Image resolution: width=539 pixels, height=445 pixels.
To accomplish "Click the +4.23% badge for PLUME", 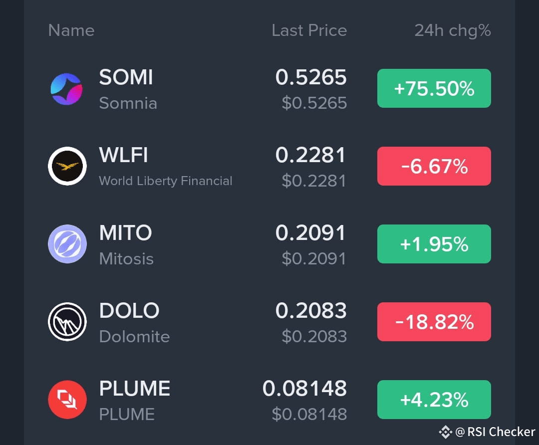I will click(x=434, y=399).
